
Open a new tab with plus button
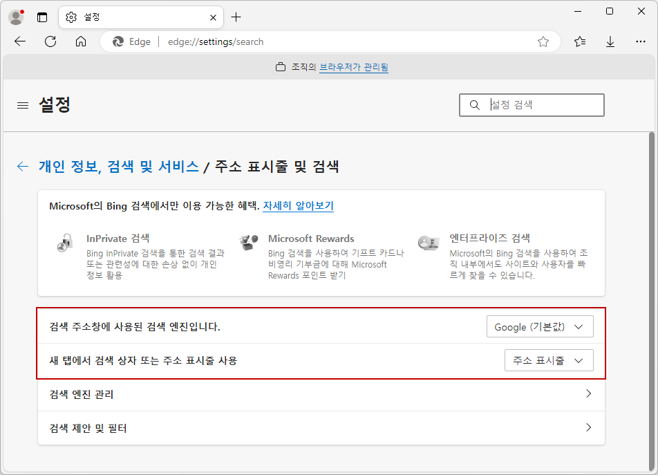[x=236, y=17]
